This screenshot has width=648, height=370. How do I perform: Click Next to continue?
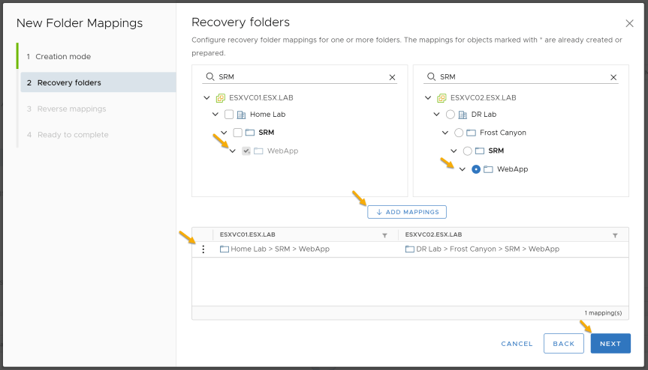pos(610,343)
